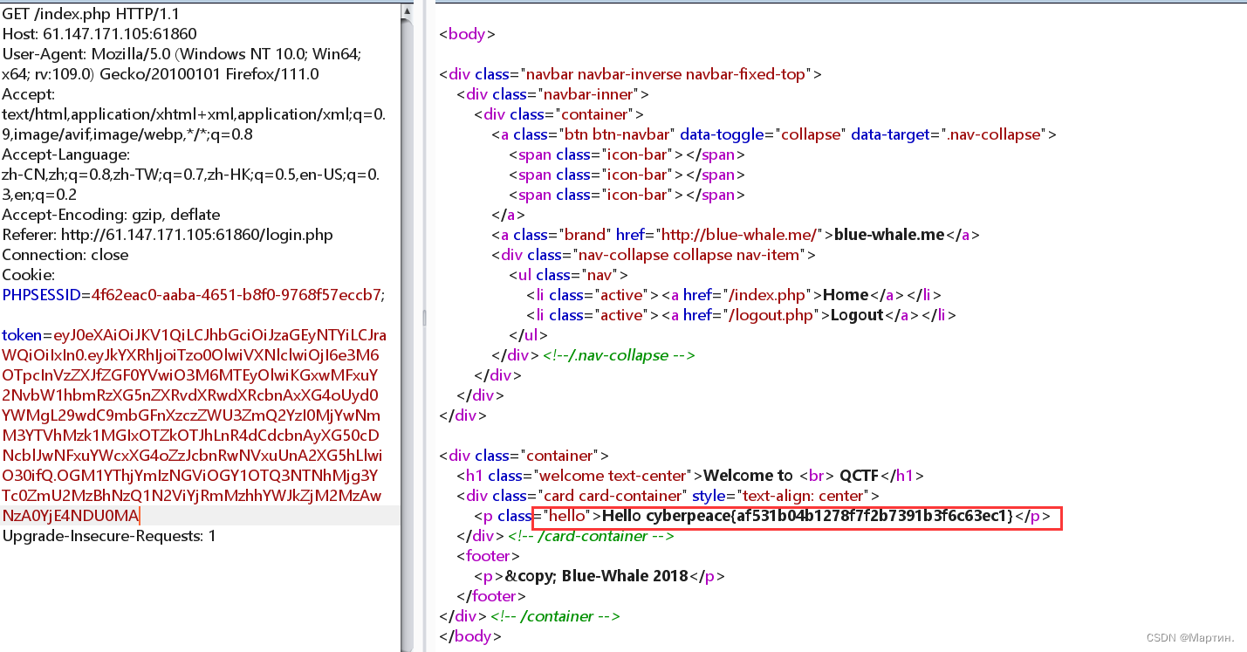Click the opening <body> tag
This screenshot has height=652, width=1247.
click(x=467, y=34)
